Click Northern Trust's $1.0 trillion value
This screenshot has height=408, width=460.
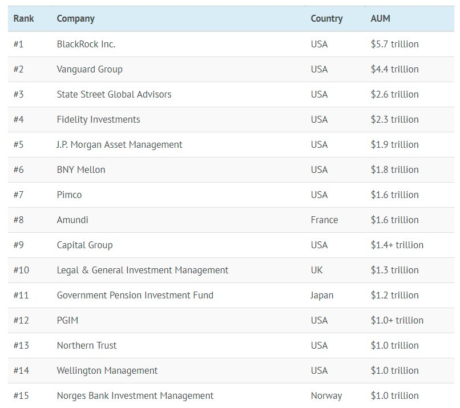tap(394, 346)
